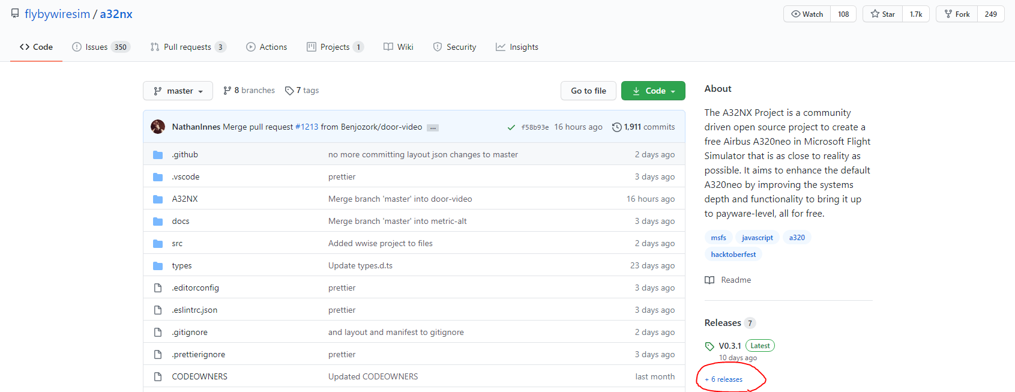Click the green commit status checkmark

coord(511,127)
